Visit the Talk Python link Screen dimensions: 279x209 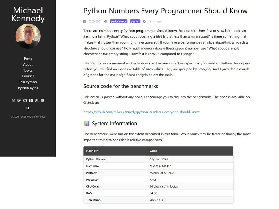[28, 82]
